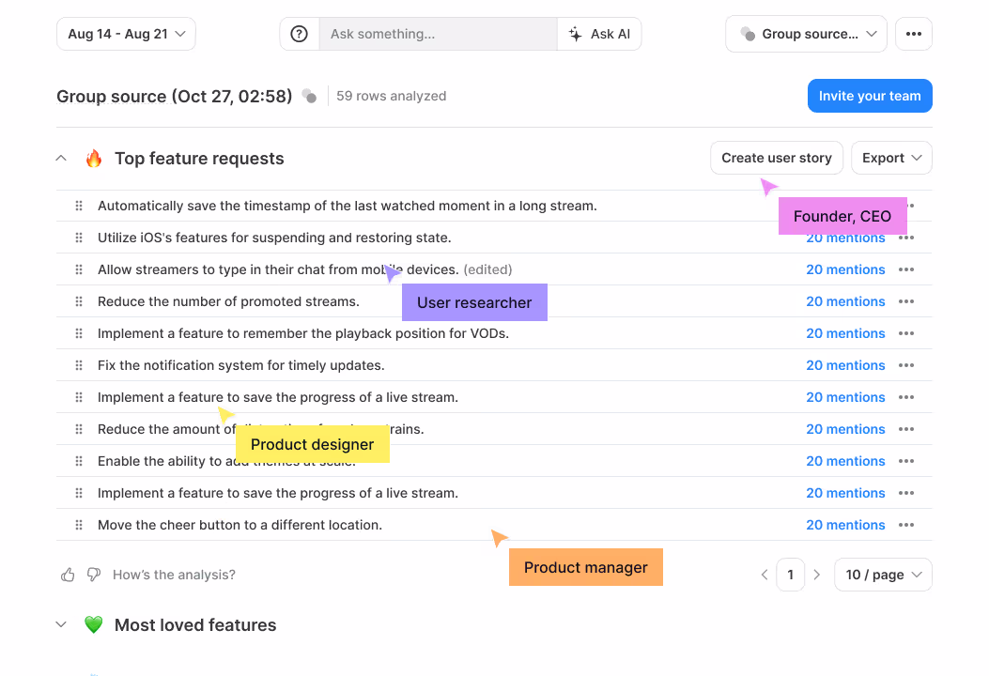Open more options for 'Move the cheer button' row
The height and width of the screenshot is (676, 989).
[906, 525]
